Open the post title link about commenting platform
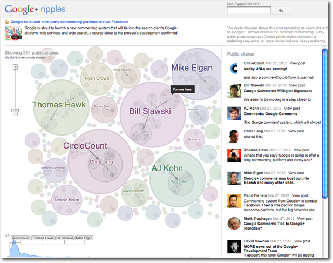The width and height of the screenshot is (333, 263). [70, 22]
